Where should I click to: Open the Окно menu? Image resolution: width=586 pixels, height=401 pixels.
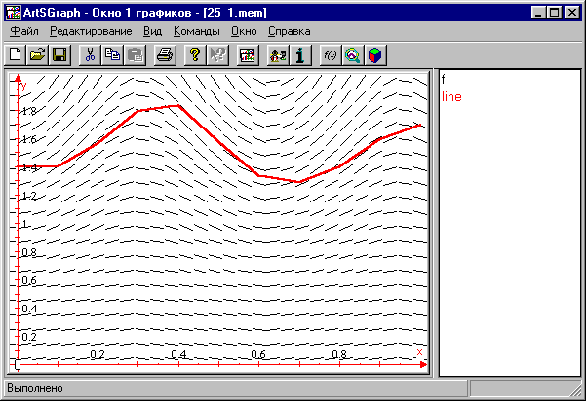[x=244, y=31]
